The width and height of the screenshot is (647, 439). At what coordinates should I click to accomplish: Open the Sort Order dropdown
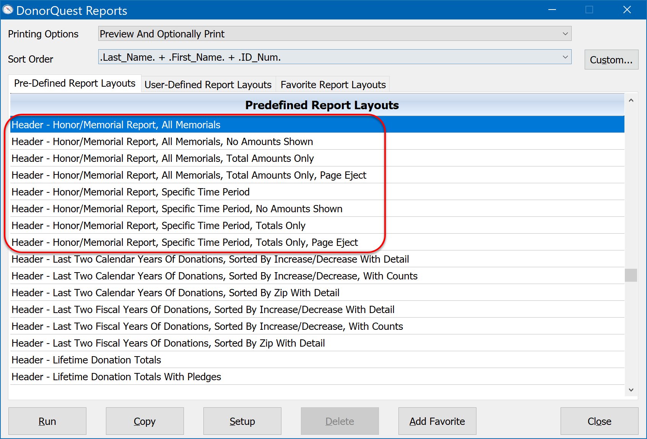pos(335,57)
